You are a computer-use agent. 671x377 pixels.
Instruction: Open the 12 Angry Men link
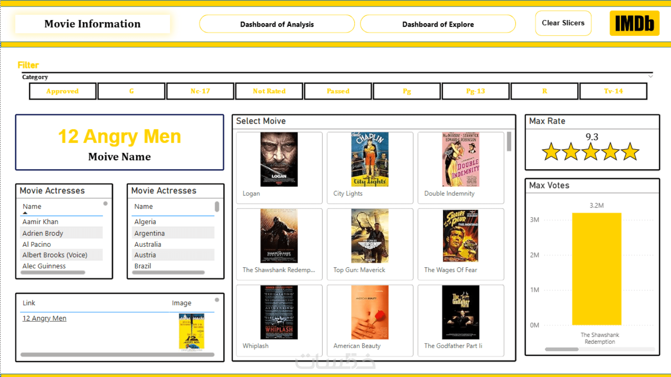tap(44, 318)
